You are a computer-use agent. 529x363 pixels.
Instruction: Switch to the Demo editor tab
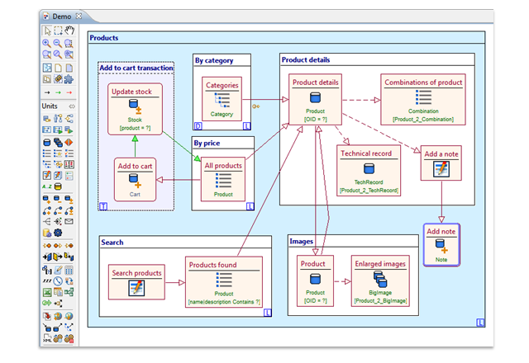[x=62, y=16]
